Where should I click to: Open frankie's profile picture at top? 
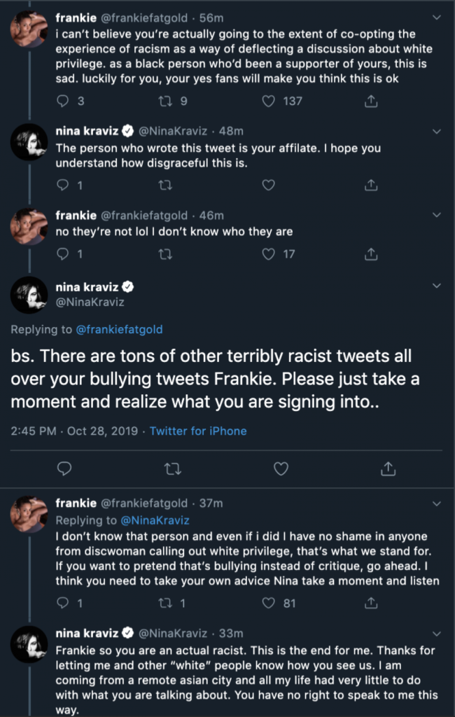pyautogui.click(x=29, y=30)
